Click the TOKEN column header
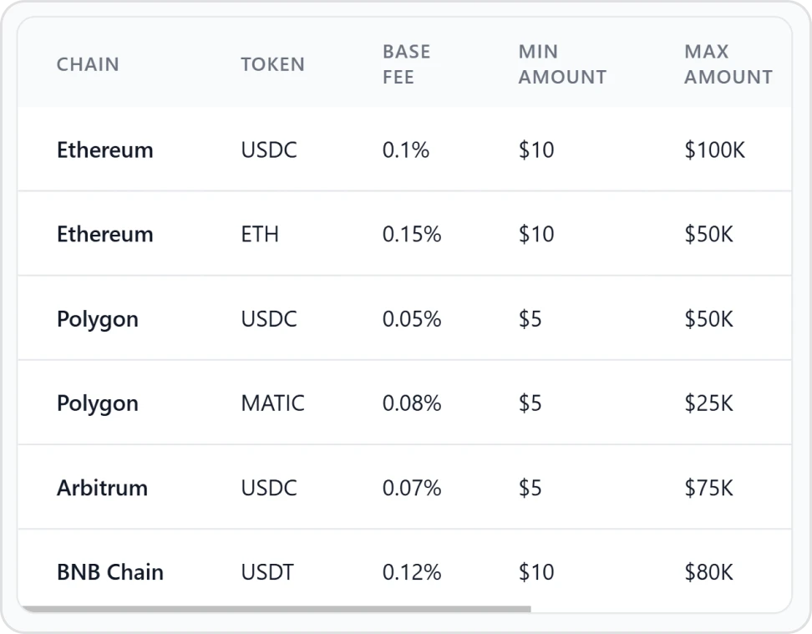The height and width of the screenshot is (634, 812). tap(272, 64)
